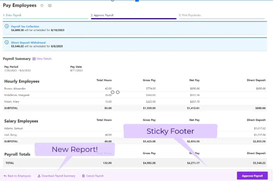Click Hall's total hours 40.00
The image size is (273, 181).
pos(108,135)
